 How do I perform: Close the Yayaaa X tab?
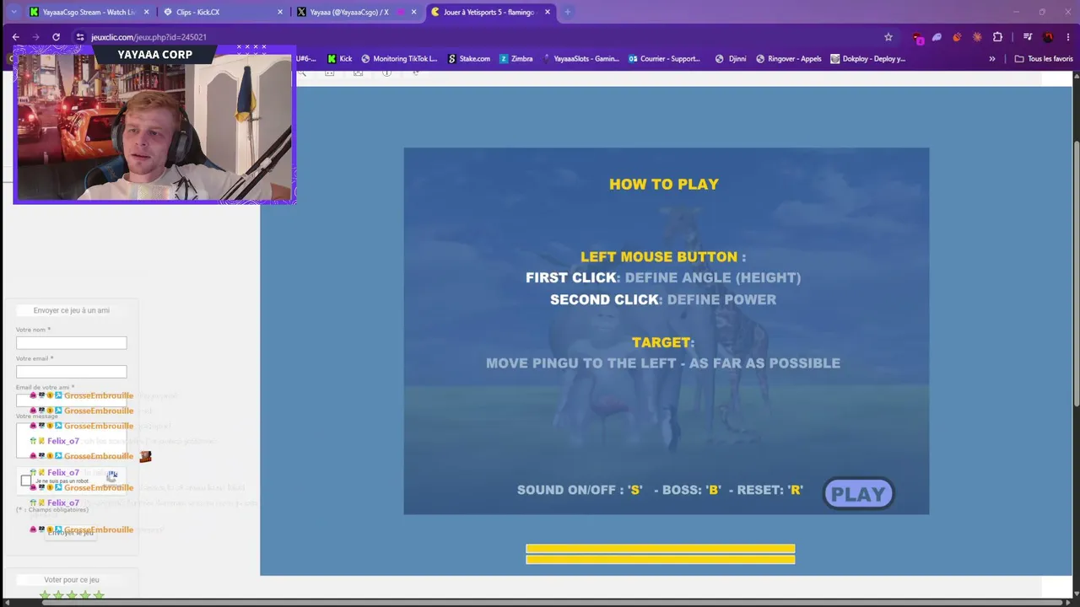tap(413, 12)
